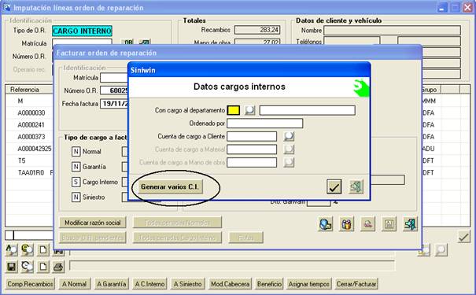Click Cuenta de cargo a Material field
This screenshot has width=476, height=295.
tap(252, 149)
